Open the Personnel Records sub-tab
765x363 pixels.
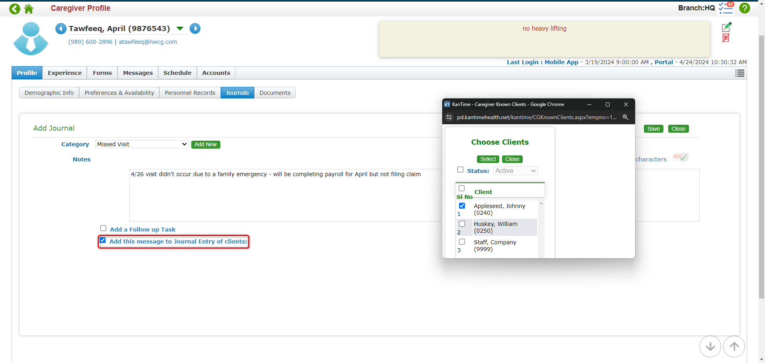(190, 93)
